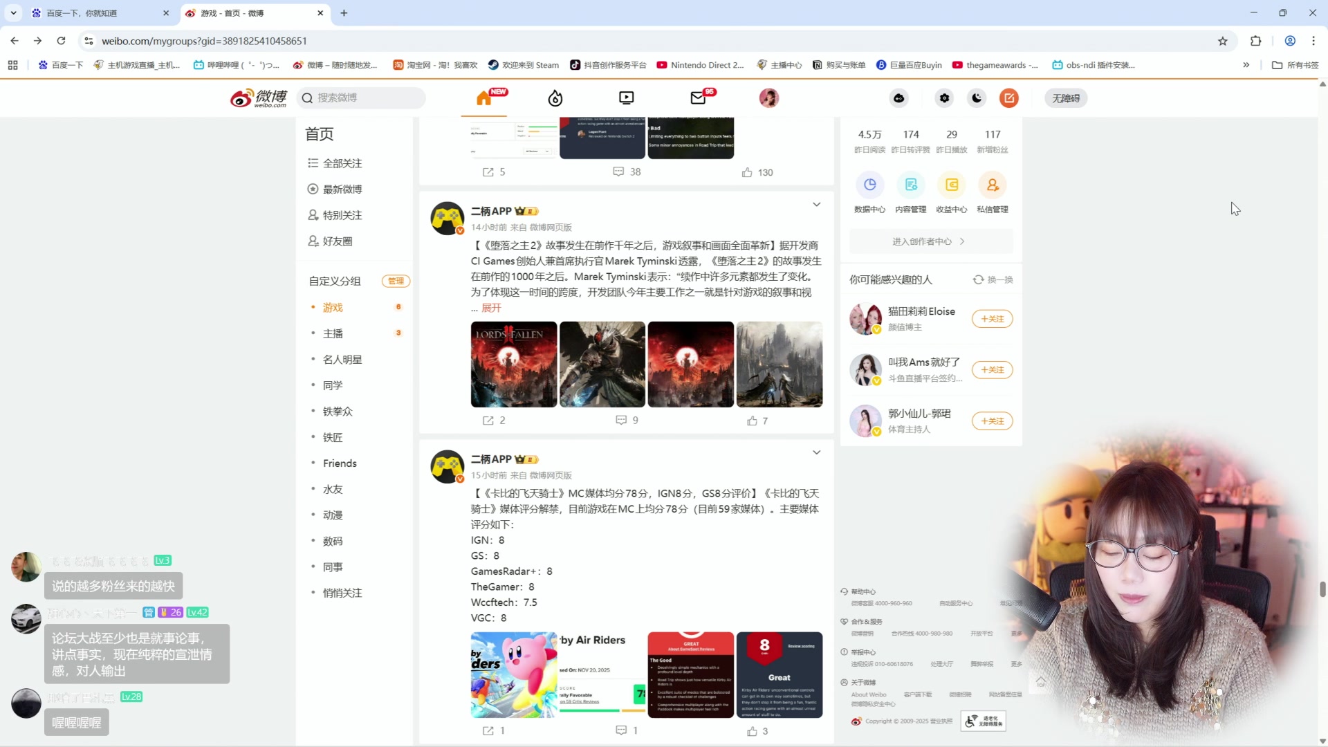Open the trending flame icon
The image size is (1328, 747).
(x=555, y=98)
